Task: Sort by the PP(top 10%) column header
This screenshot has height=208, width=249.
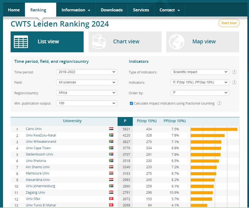Action: [x=175, y=121]
